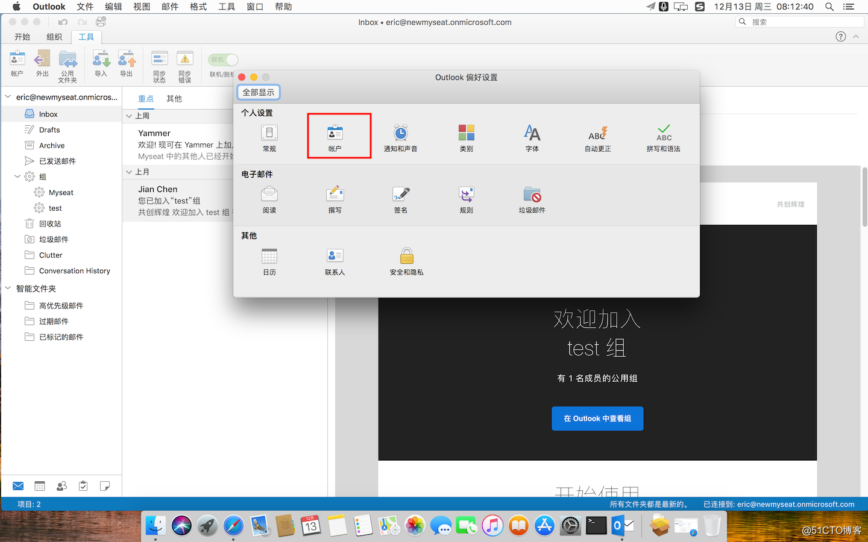Click the 搜索 search field
868x542 pixels.
800,22
